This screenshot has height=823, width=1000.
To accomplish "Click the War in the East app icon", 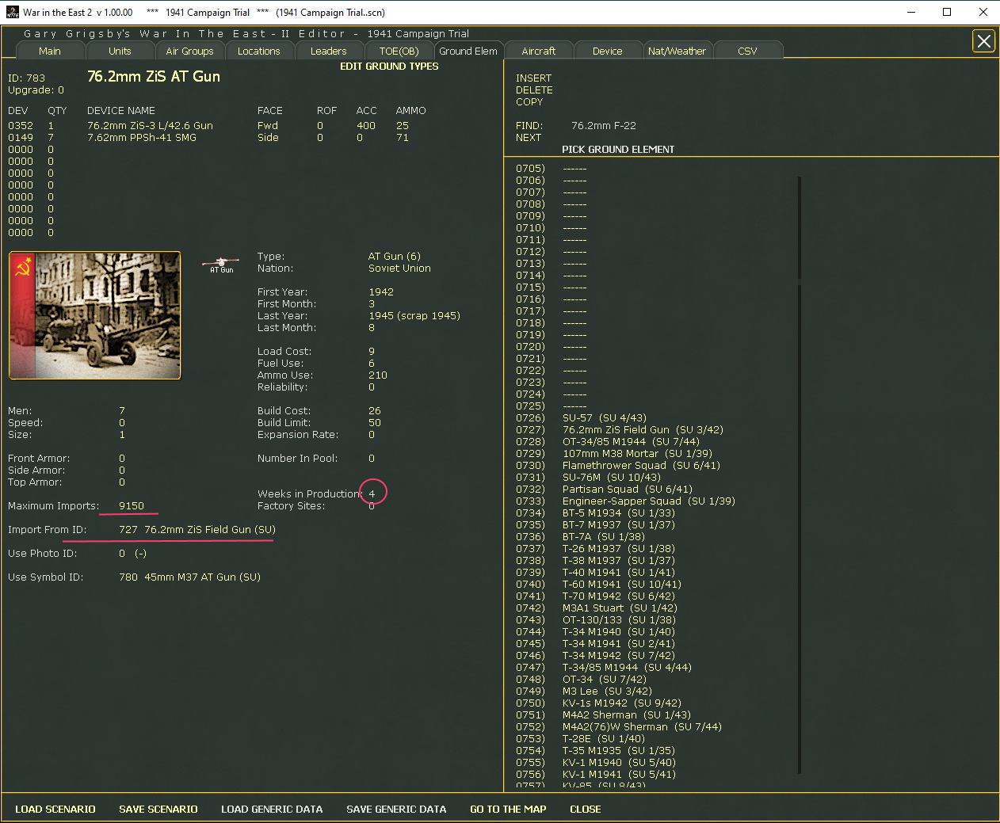I will pos(12,12).
